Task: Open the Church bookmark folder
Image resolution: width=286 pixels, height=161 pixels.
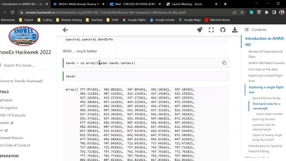Action: pyautogui.click(x=26, y=20)
